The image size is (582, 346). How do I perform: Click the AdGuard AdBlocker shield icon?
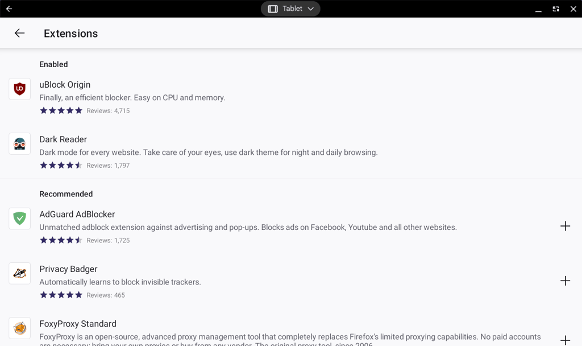(x=20, y=219)
